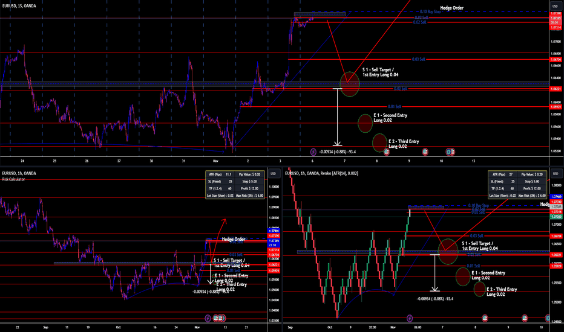Click the 1.05929 price label on the top chart axis
564x332 pixels.
(x=556, y=107)
